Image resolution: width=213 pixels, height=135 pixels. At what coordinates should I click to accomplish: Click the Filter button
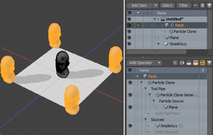[x=184, y=5]
